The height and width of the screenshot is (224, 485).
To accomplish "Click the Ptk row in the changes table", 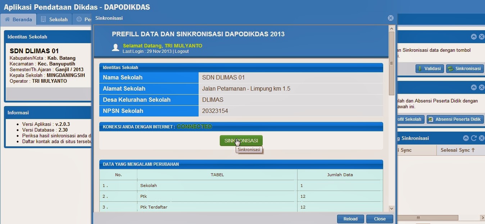I will tap(241, 196).
